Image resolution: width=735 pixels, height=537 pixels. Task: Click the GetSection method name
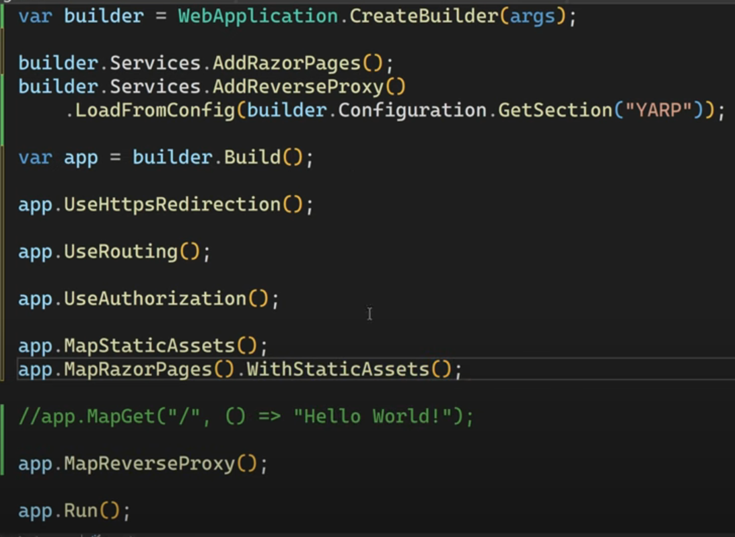pos(555,110)
